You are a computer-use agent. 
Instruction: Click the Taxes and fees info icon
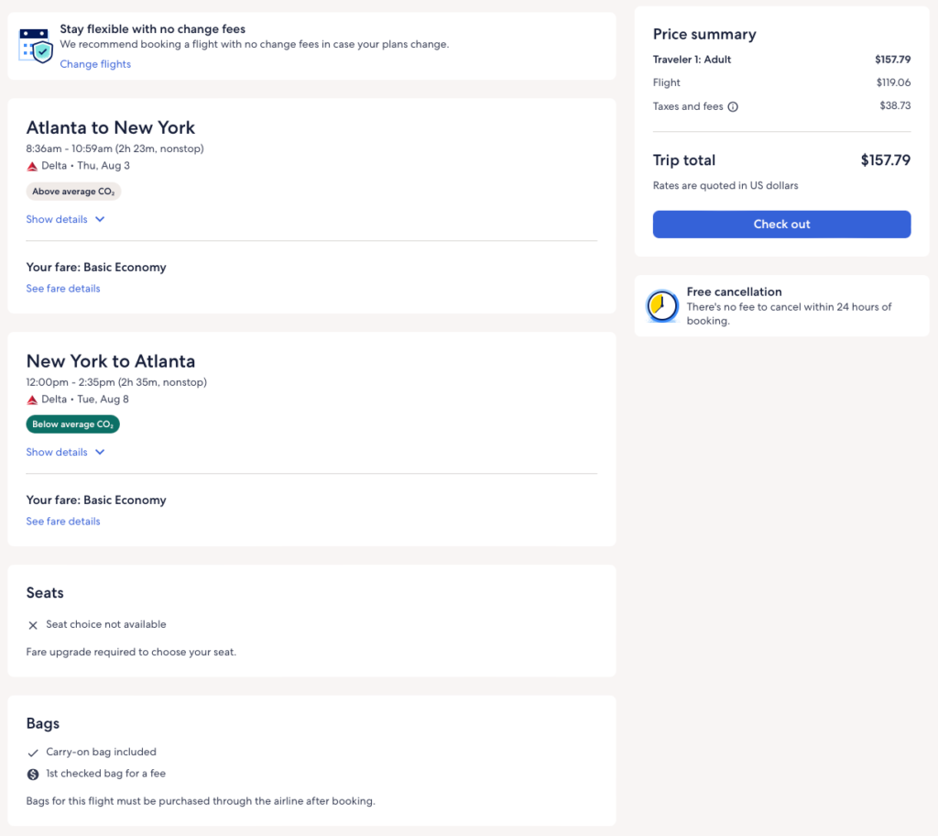point(733,107)
